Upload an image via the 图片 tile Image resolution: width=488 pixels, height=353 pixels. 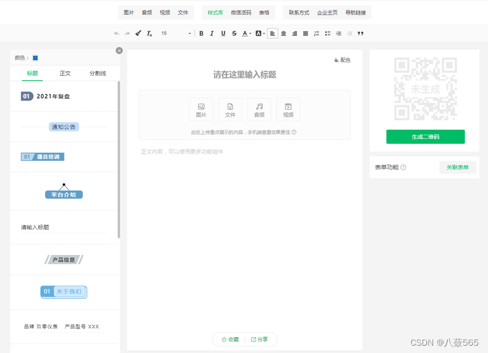pyautogui.click(x=201, y=110)
